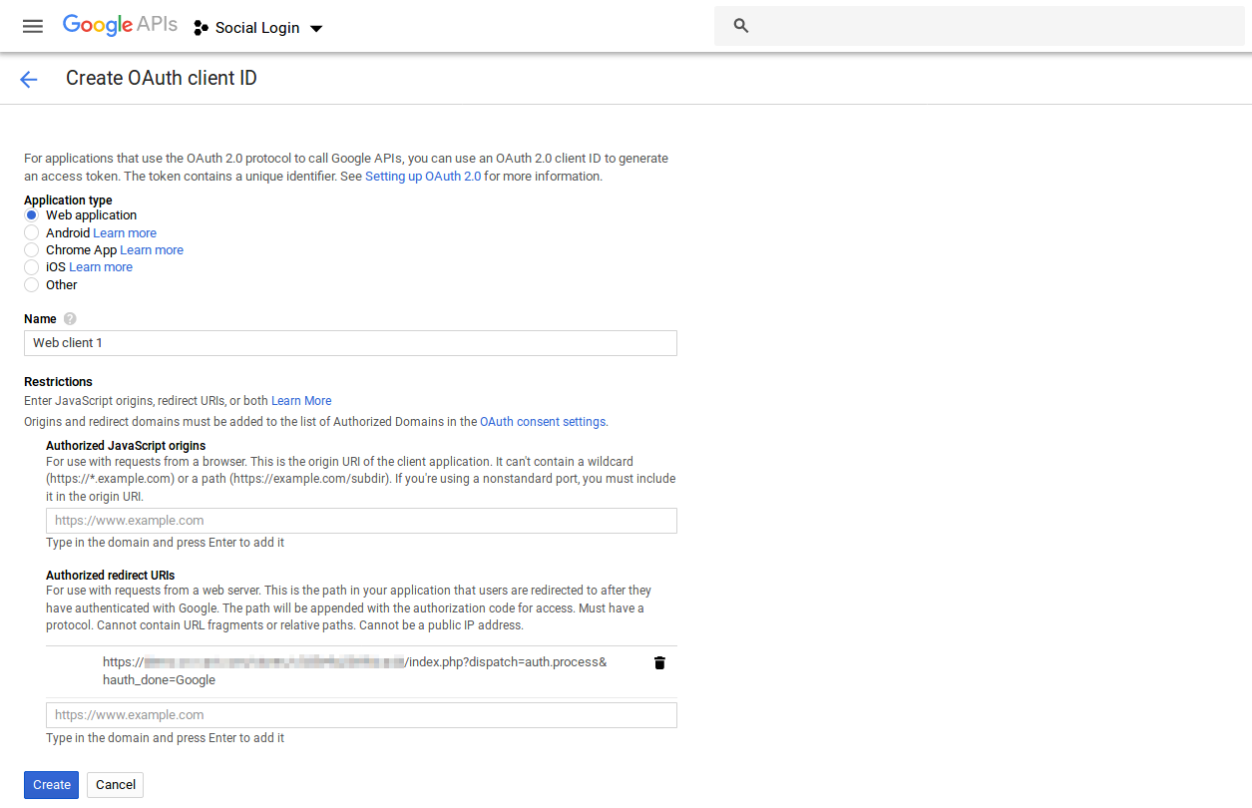
Task: Open the Restrictions Learn More link
Action: pos(301,401)
